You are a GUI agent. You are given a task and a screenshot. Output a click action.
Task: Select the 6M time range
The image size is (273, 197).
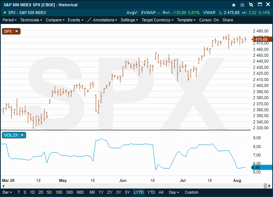pyautogui.click(x=92, y=192)
